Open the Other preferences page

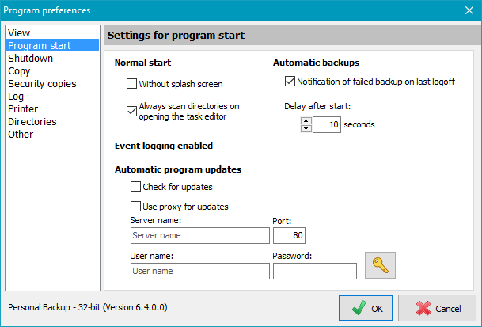pyautogui.click(x=52, y=134)
